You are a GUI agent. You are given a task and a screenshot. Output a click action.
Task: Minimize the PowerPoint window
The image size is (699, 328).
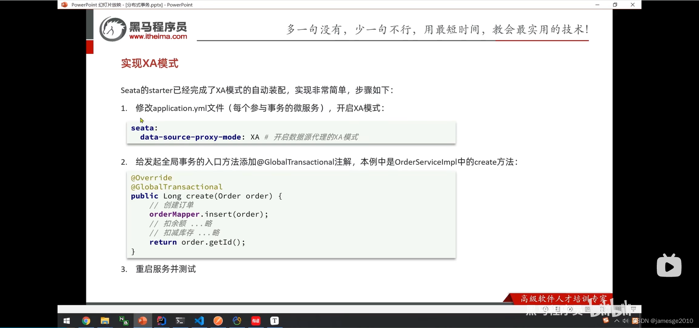click(597, 5)
